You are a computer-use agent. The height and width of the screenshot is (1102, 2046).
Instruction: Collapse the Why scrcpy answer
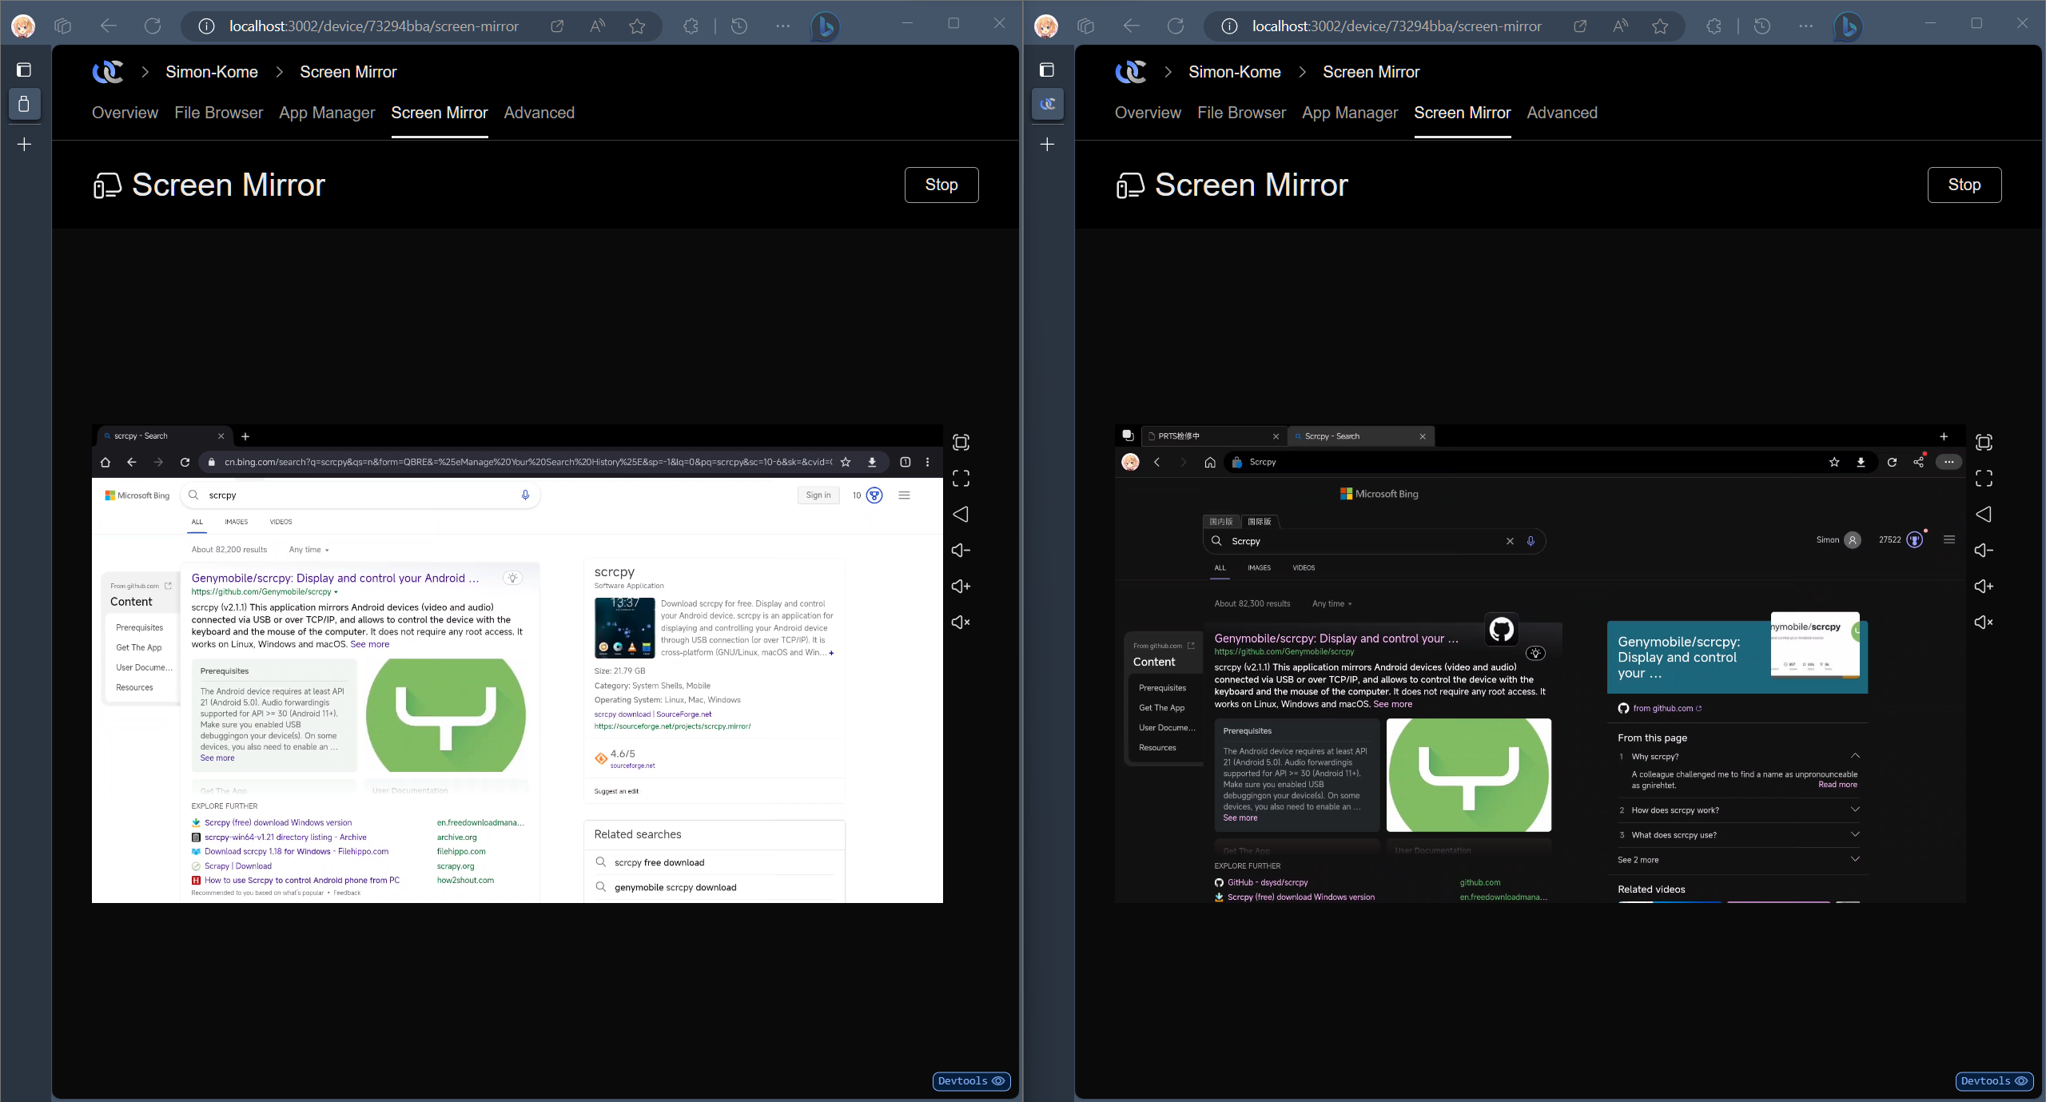1856,756
